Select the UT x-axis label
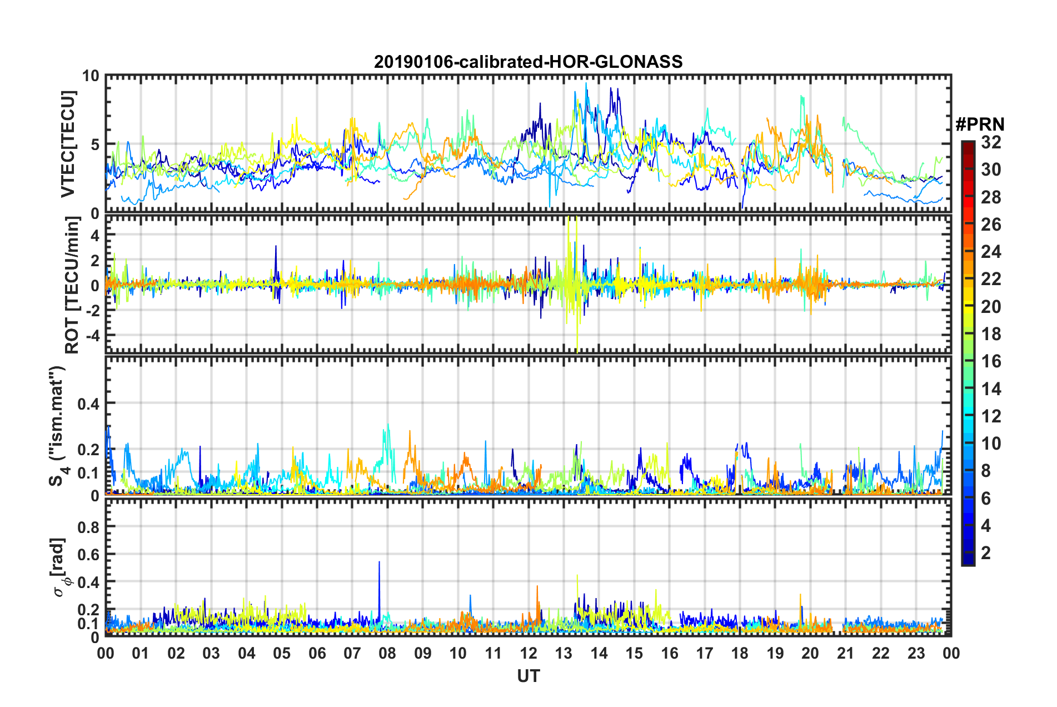1057x707 pixels. tap(528, 676)
